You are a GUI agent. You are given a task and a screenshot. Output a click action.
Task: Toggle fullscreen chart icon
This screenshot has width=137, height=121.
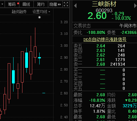click(x=66, y=4)
